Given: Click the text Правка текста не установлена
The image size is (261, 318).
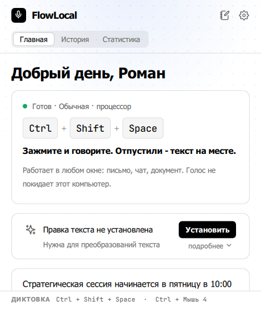Looking at the screenshot, I should [98, 230].
